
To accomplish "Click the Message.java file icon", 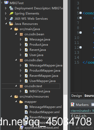I will (26, 39).
